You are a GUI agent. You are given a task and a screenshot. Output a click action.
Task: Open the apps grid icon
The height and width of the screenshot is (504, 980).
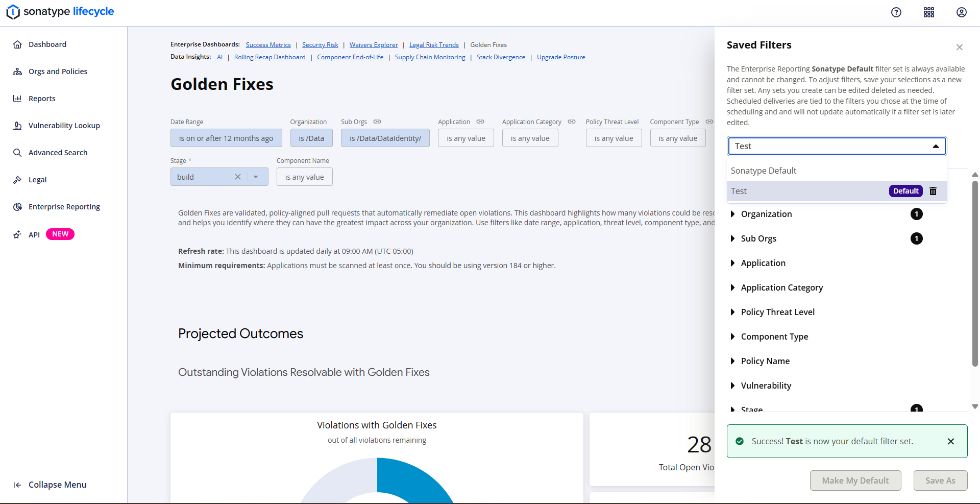[929, 12]
